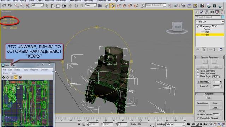
Task: Toggle Unwrap UVW modifier lightbulb visibility
Action: [198, 26]
